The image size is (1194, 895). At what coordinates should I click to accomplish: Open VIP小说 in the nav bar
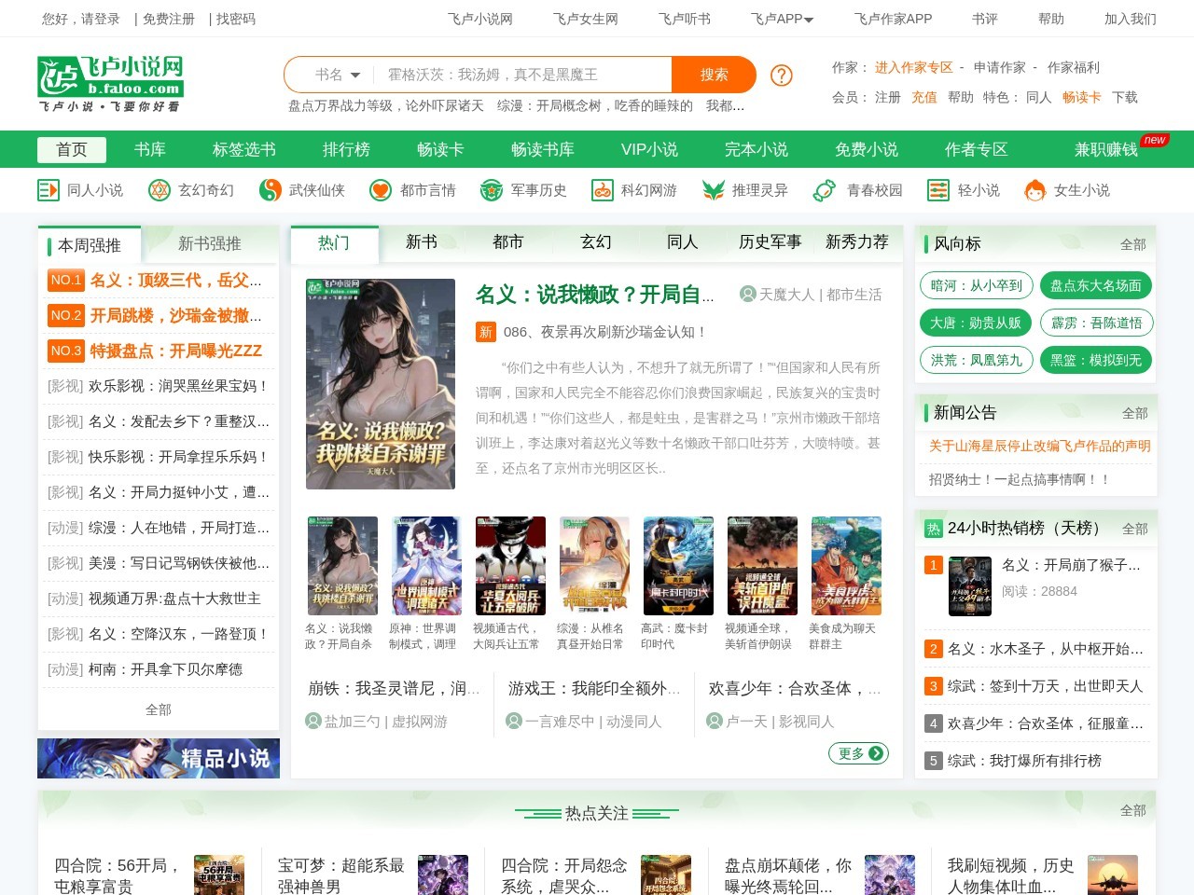pos(649,149)
